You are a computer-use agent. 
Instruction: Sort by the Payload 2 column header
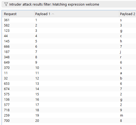[128, 14]
